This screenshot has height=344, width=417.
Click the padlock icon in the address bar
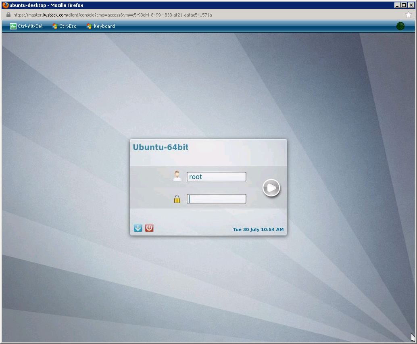pos(8,15)
